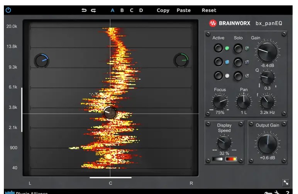Viewport: 298px width, 194px height.
Task: Select the green band node in display
Action: pyautogui.click(x=181, y=60)
